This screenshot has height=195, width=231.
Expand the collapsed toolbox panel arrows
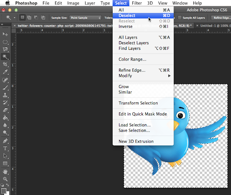[x=2, y=24]
